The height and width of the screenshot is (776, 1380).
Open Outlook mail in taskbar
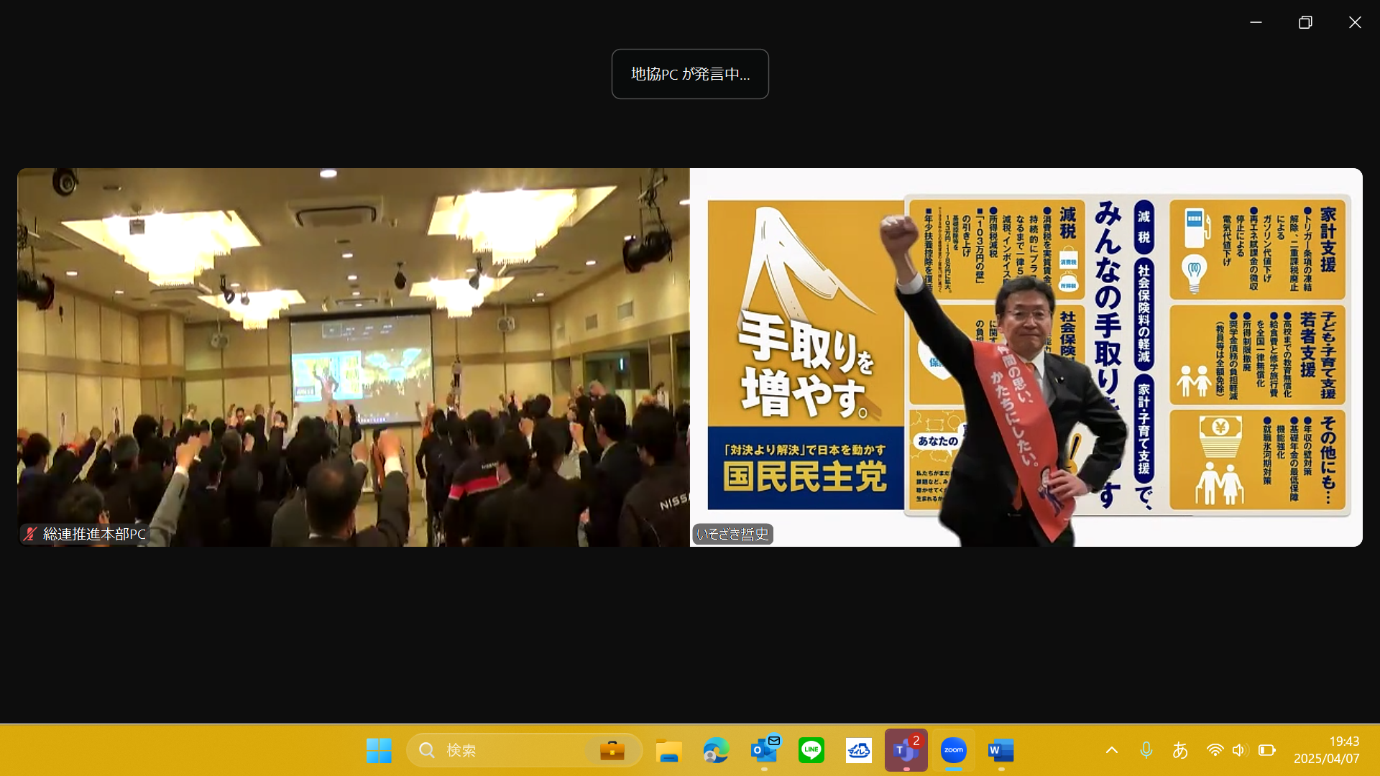(764, 750)
